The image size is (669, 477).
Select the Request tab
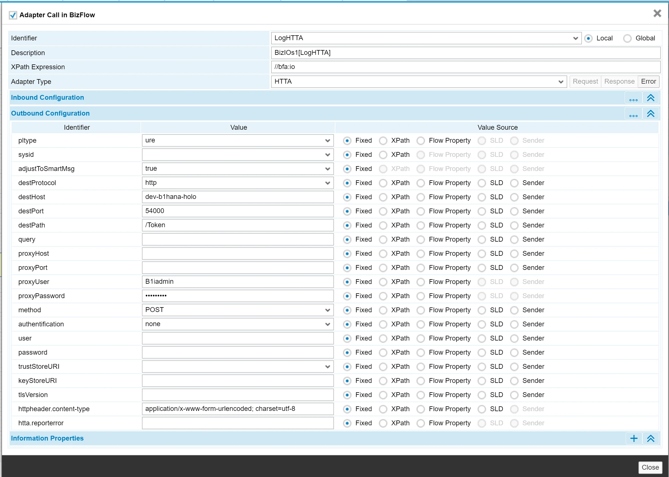point(584,81)
